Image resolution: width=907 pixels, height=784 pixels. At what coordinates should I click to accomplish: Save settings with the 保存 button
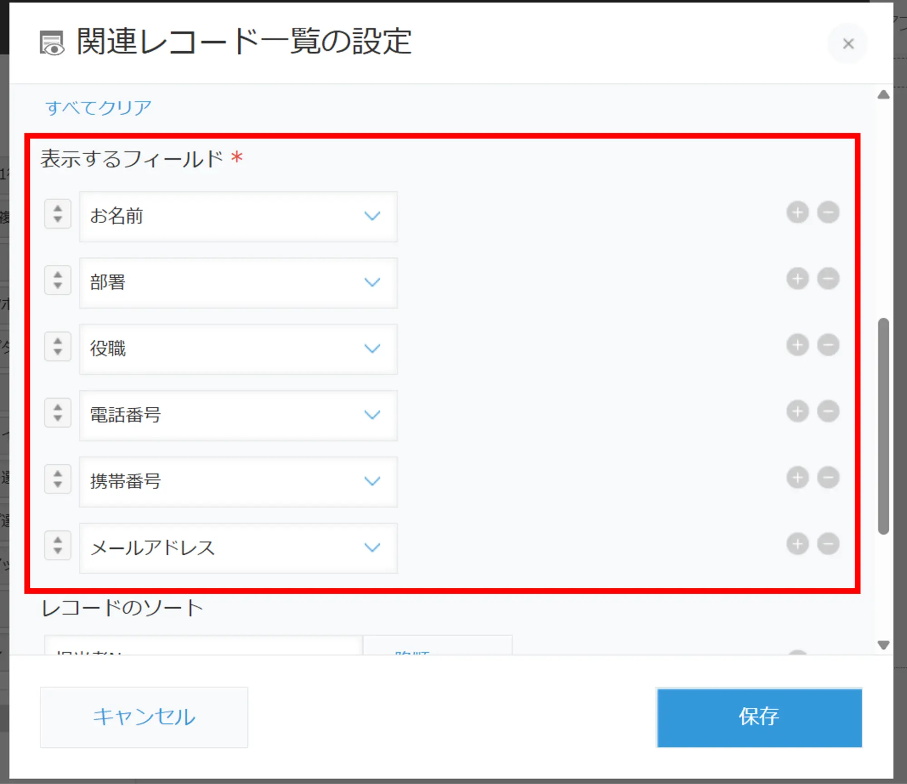759,717
